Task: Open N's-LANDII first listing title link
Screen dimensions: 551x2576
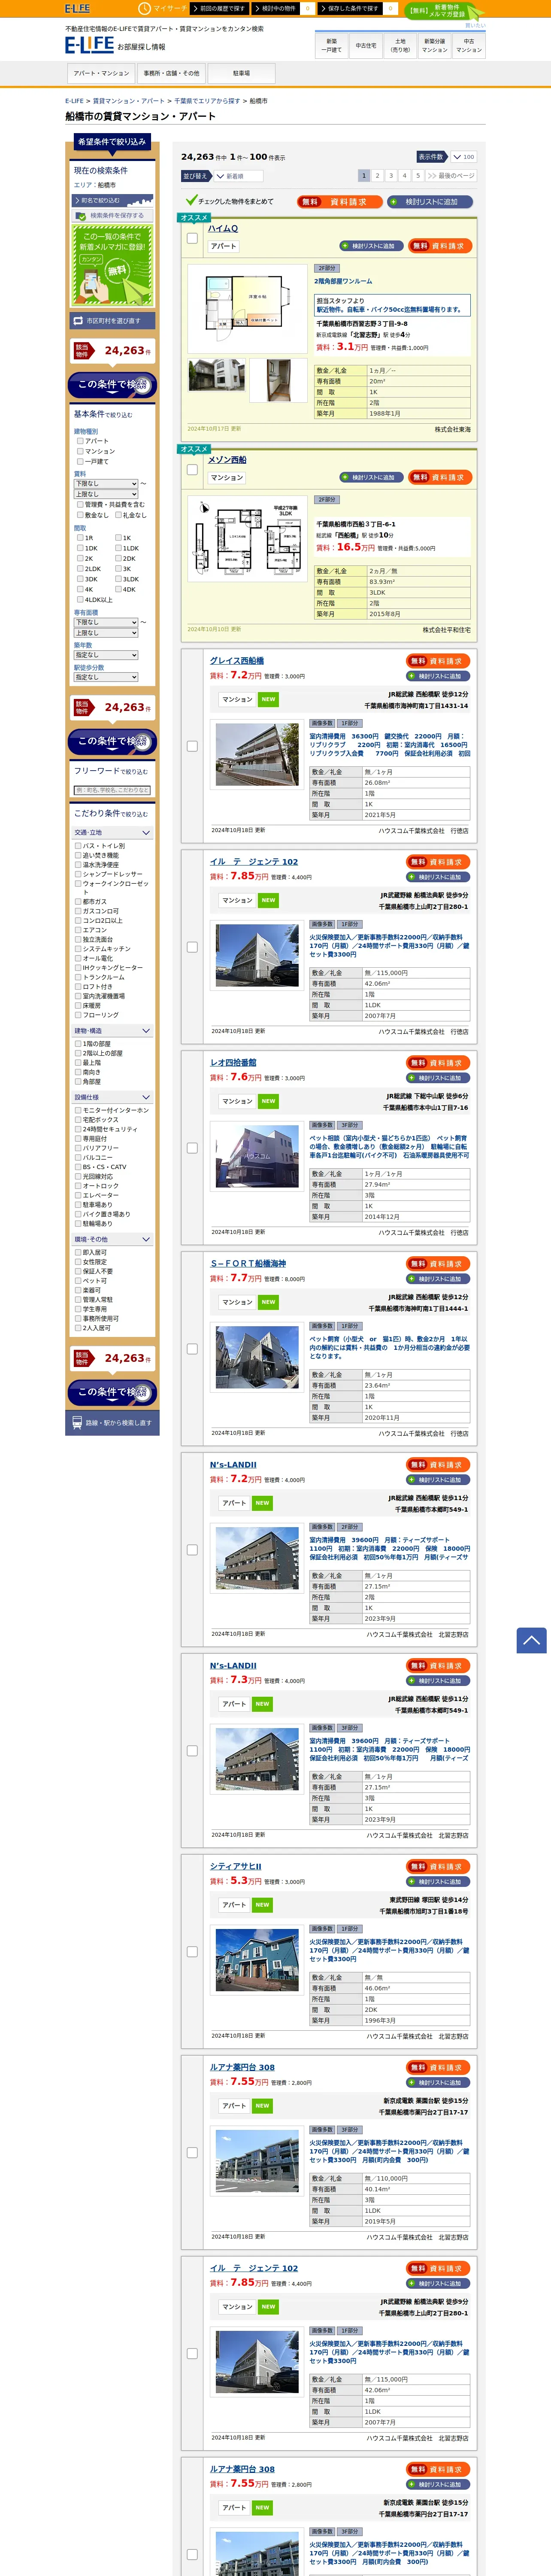Action: 233,1464
